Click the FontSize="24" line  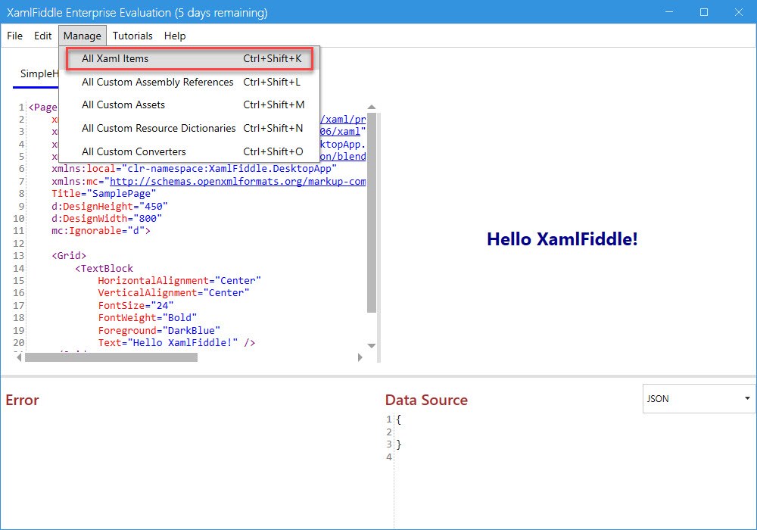click(x=136, y=306)
